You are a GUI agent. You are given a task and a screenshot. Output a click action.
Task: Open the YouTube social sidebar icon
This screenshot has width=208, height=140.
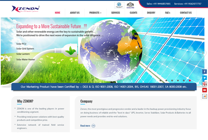[204, 90]
